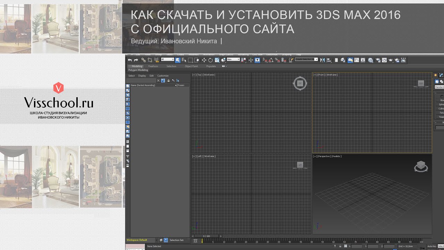The width and height of the screenshot is (444, 250).
Task: Open the Display menu in Scene Explorer
Action: coord(142,76)
